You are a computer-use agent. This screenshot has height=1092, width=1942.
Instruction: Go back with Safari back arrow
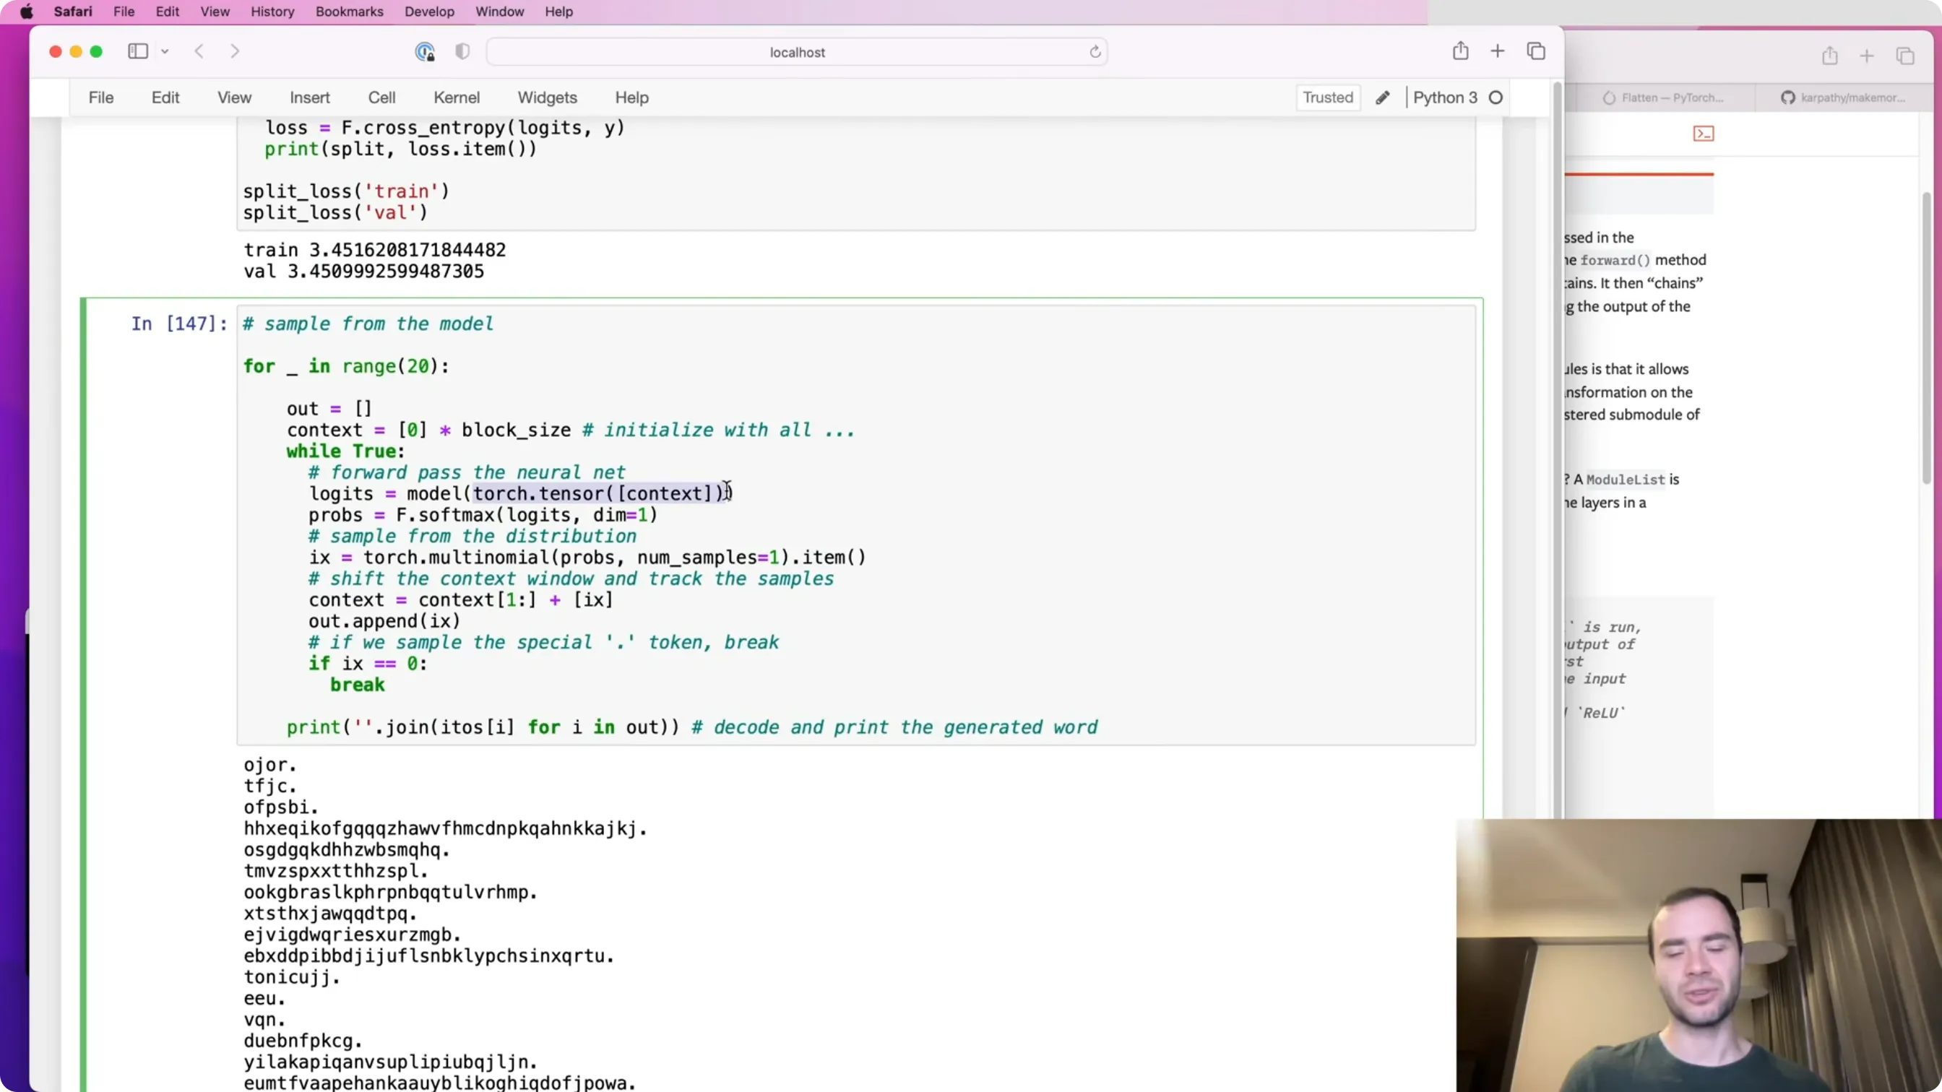[x=199, y=51]
